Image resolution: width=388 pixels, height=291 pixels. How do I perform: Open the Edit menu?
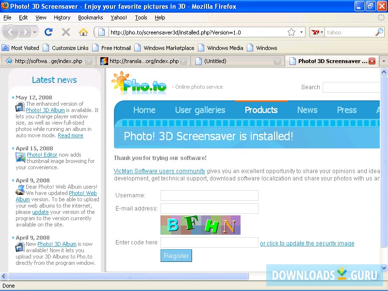tap(23, 17)
